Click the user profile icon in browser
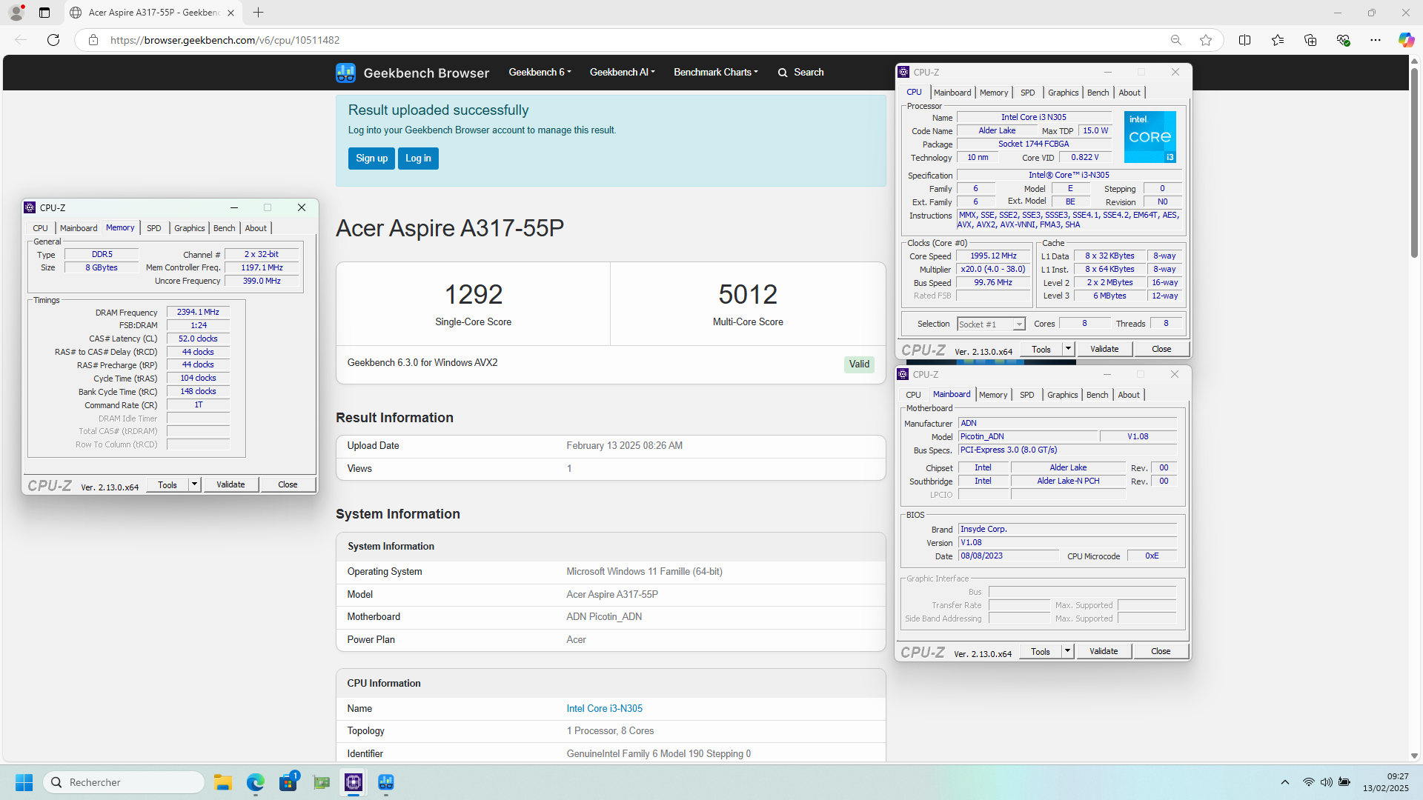The width and height of the screenshot is (1423, 800). point(16,13)
